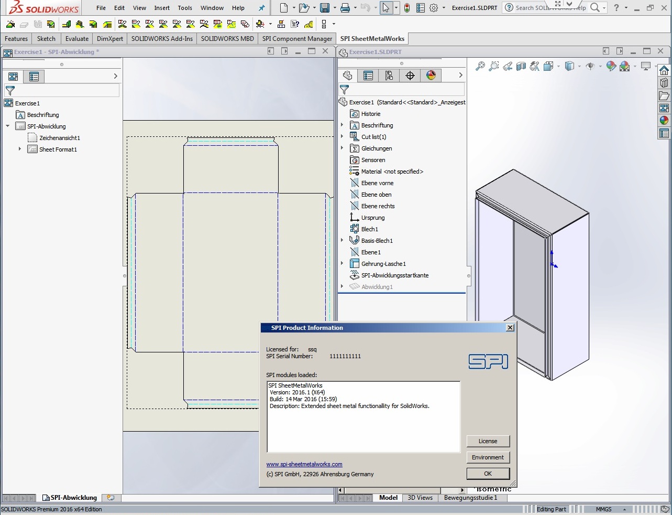
Task: Open the Options gear dropdown arrow
Action: point(444,8)
